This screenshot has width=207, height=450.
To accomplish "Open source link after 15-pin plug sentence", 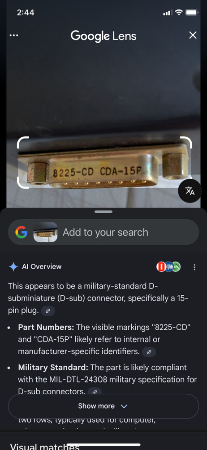I will click(48, 311).
